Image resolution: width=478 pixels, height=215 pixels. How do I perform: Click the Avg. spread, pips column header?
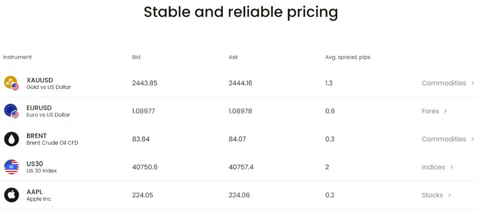click(x=348, y=57)
